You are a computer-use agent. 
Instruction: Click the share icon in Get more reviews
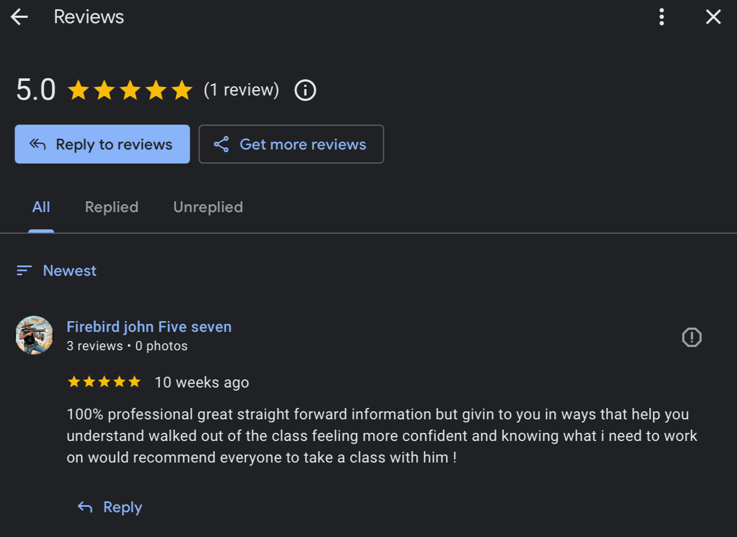(x=222, y=144)
